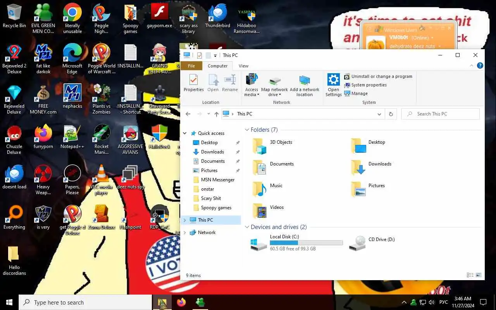Click the Windows Start button

pyautogui.click(x=9, y=302)
